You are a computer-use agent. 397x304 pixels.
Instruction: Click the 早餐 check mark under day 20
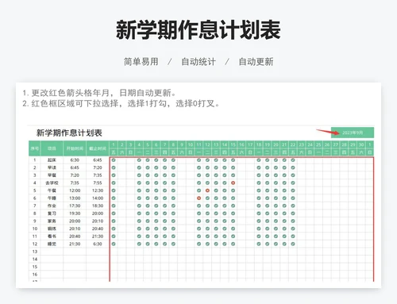click(x=276, y=175)
